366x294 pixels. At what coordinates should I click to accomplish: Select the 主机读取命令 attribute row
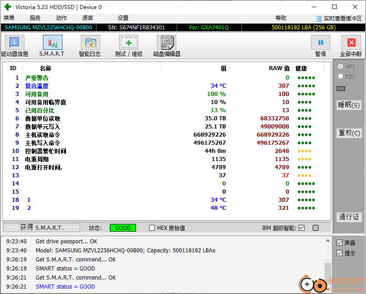(x=167, y=135)
